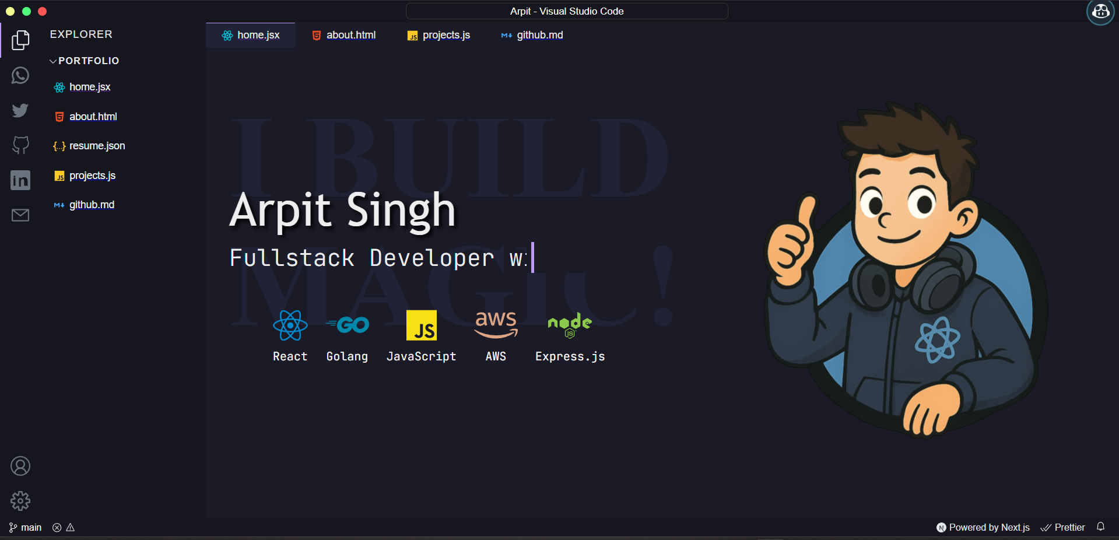Click React icon next to home.jsx in explorer
This screenshot has width=1119, height=540.
59,87
